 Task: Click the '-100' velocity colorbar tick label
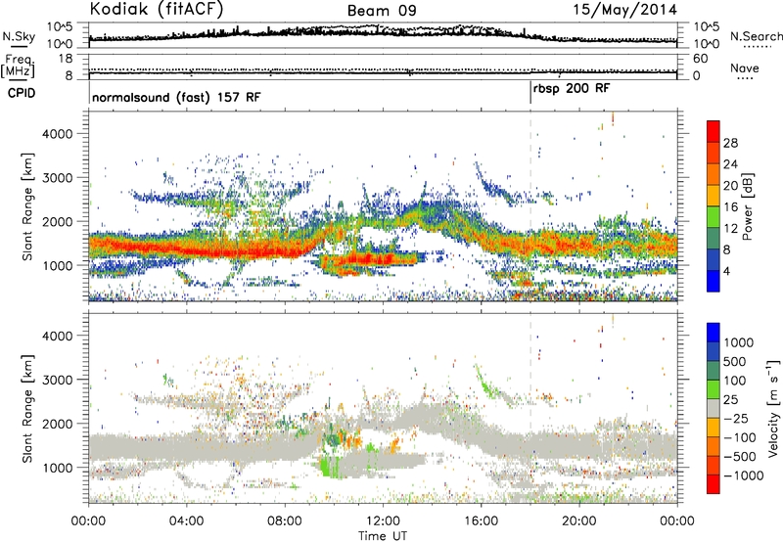[x=740, y=437]
